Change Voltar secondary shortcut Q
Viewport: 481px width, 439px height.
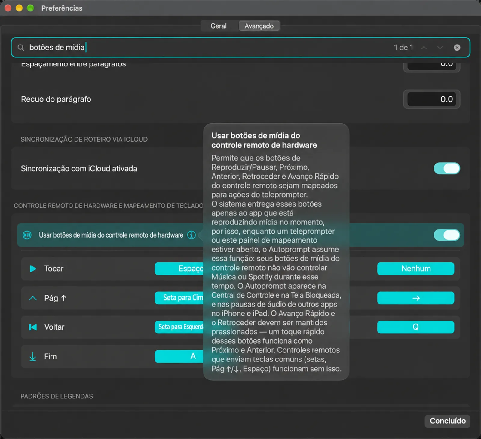[415, 327]
